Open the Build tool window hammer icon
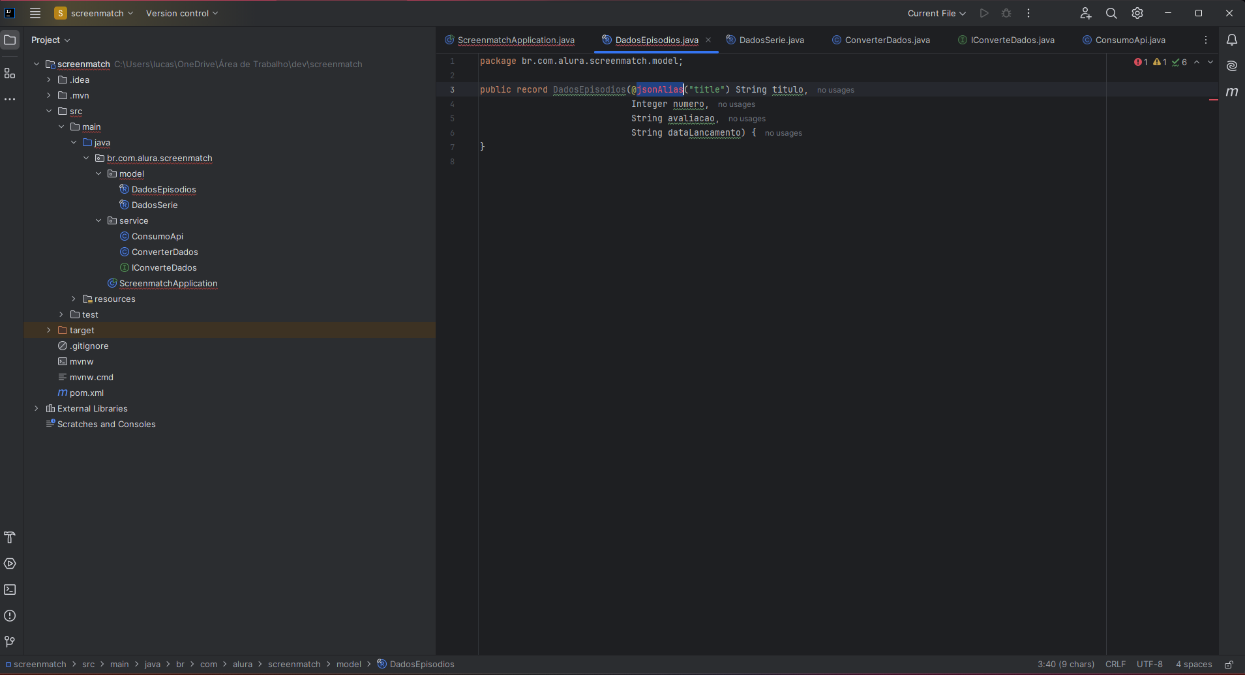The width and height of the screenshot is (1245, 675). [10, 537]
